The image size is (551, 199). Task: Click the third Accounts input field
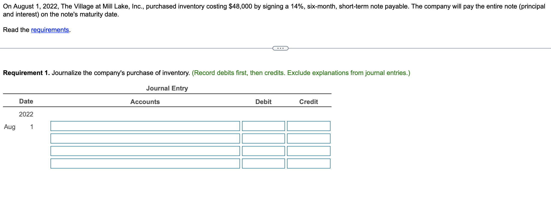point(145,151)
